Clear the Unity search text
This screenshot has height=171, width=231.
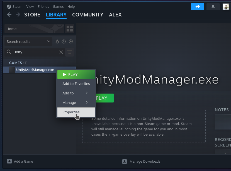coord(61,52)
